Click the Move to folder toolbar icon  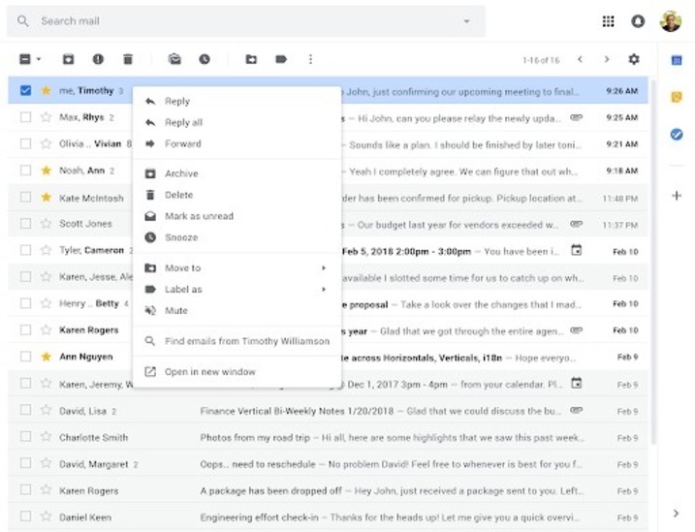pos(251,59)
